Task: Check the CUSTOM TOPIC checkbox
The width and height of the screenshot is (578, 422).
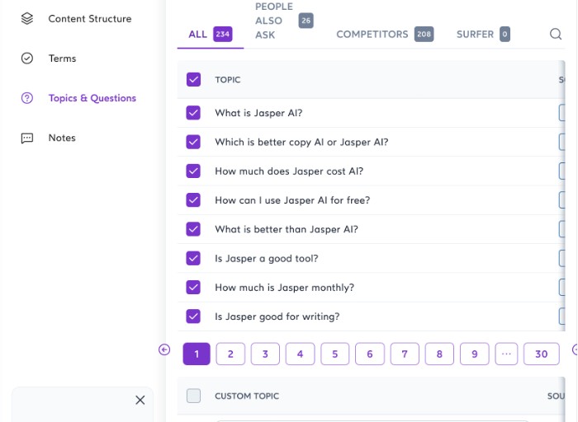Action: tap(193, 396)
